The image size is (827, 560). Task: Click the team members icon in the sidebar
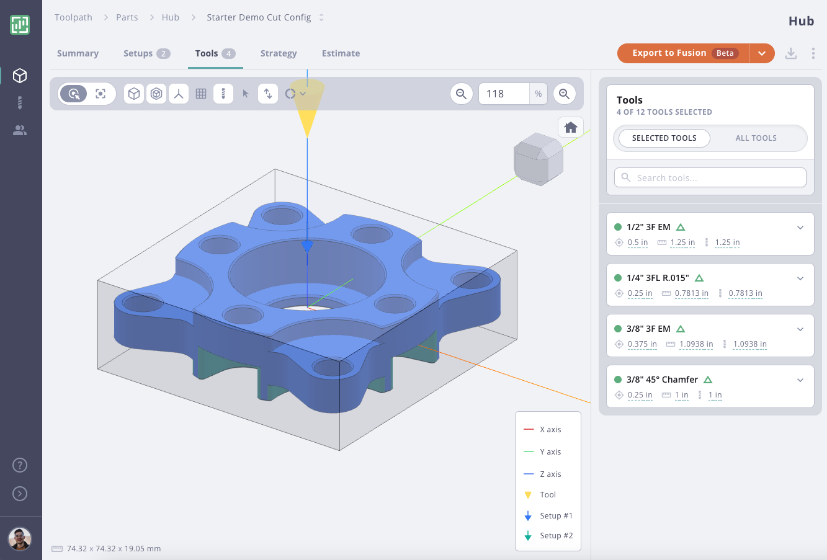click(20, 130)
